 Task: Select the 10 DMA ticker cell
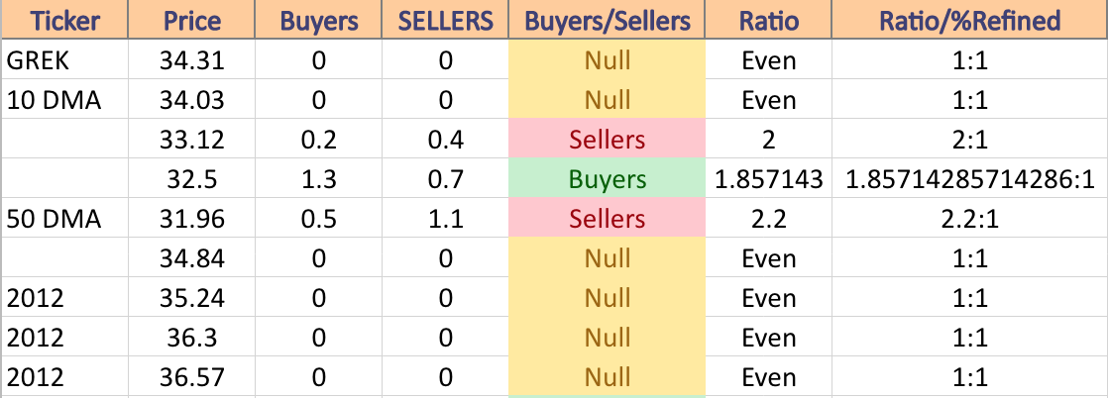(64, 99)
